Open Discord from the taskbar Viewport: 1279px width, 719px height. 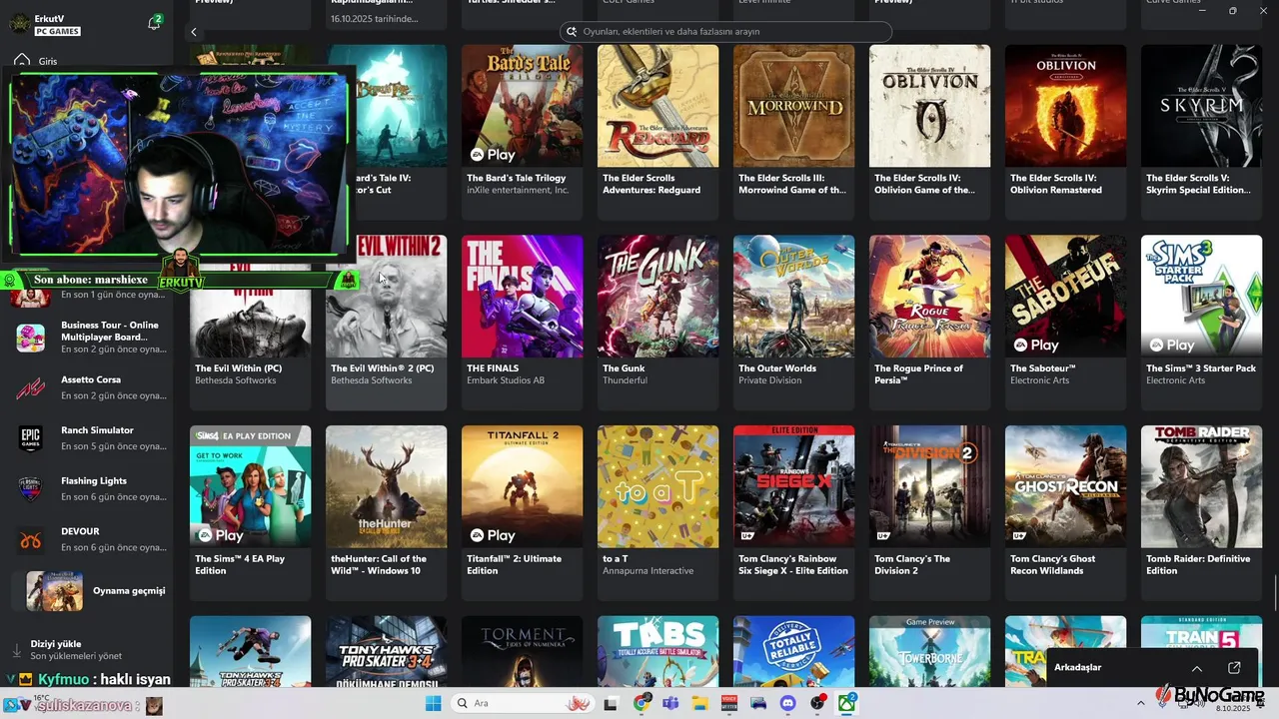point(788,704)
